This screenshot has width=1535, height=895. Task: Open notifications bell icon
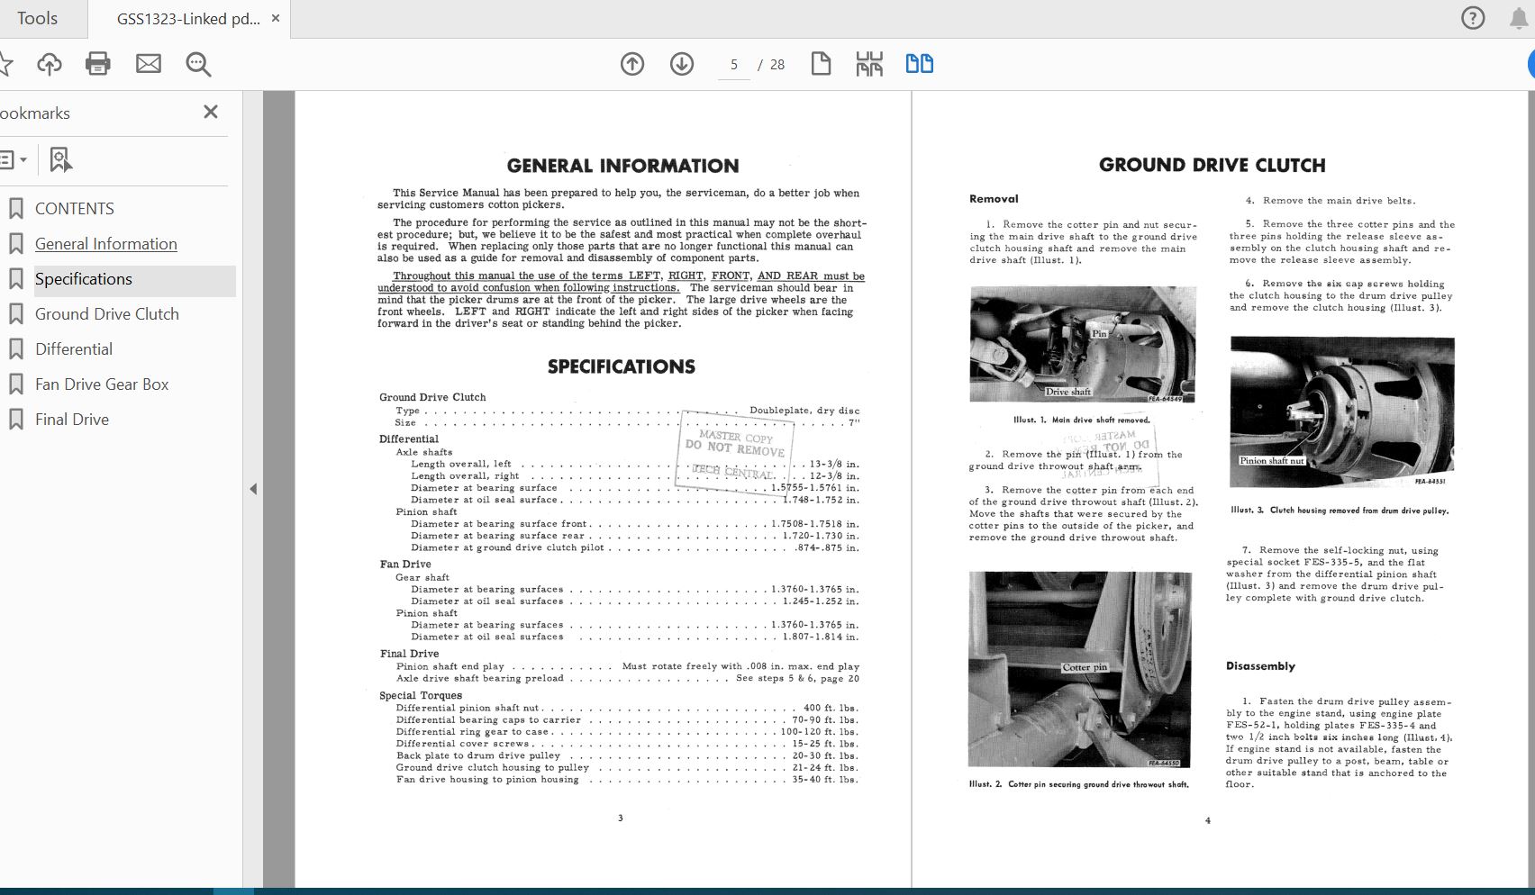(x=1519, y=18)
